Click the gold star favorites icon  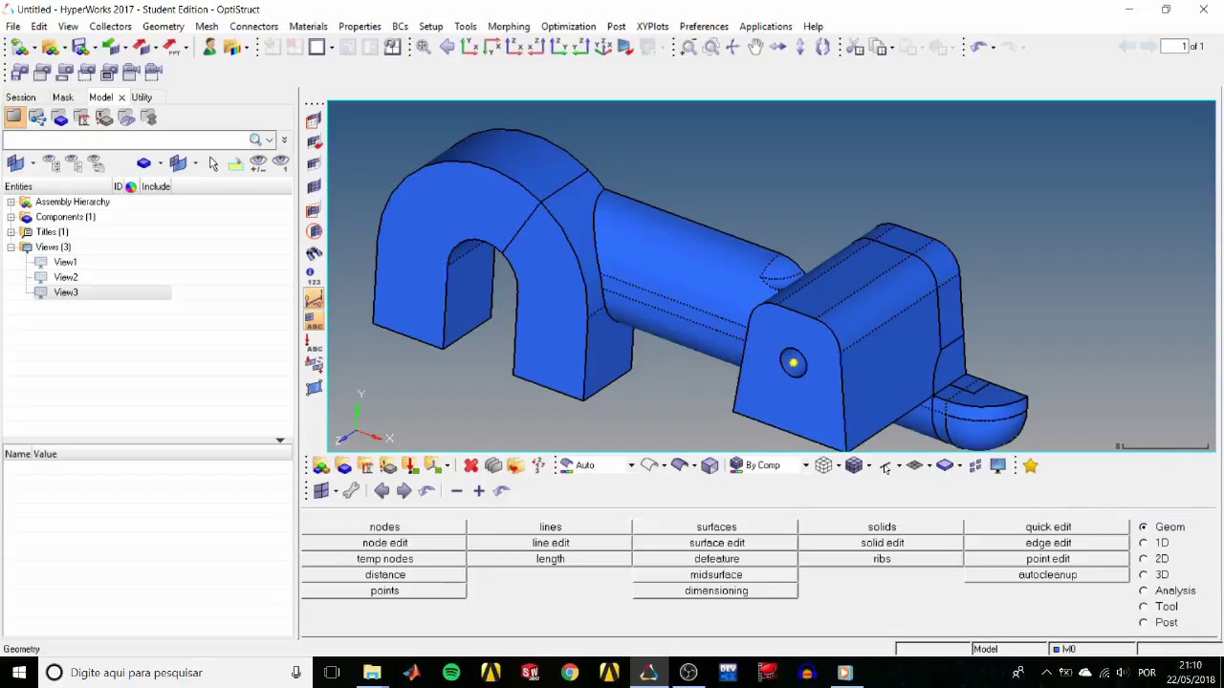(1030, 465)
